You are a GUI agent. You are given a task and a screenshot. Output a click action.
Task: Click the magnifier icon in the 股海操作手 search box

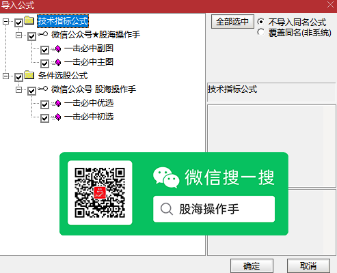[x=167, y=209]
